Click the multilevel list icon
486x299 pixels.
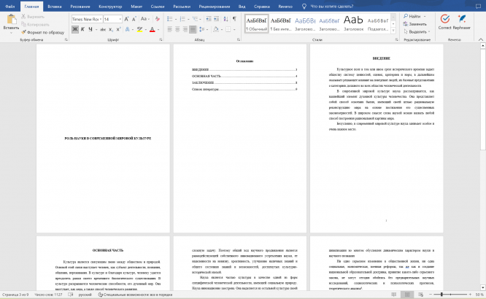(x=196, y=19)
